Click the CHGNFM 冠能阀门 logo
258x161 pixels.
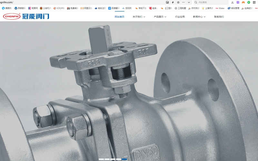[26, 16]
